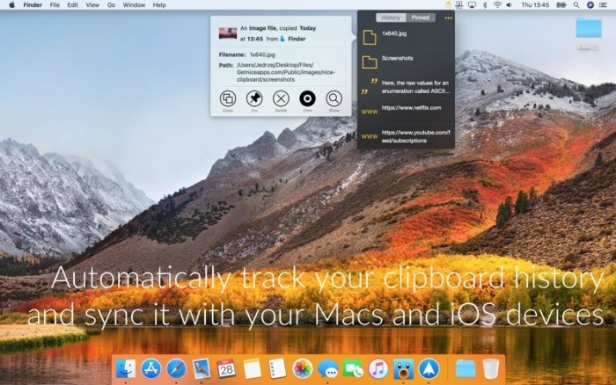The height and width of the screenshot is (385, 616).
Task: Open the Window menu
Action: click(134, 5)
